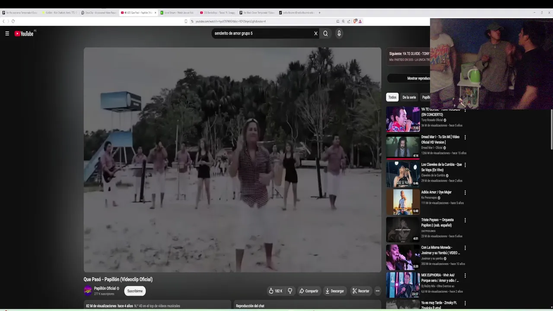Open the Dread Mar I - Tu Sin Mí title
Screen dimensions: 553x311
[x=441, y=140]
